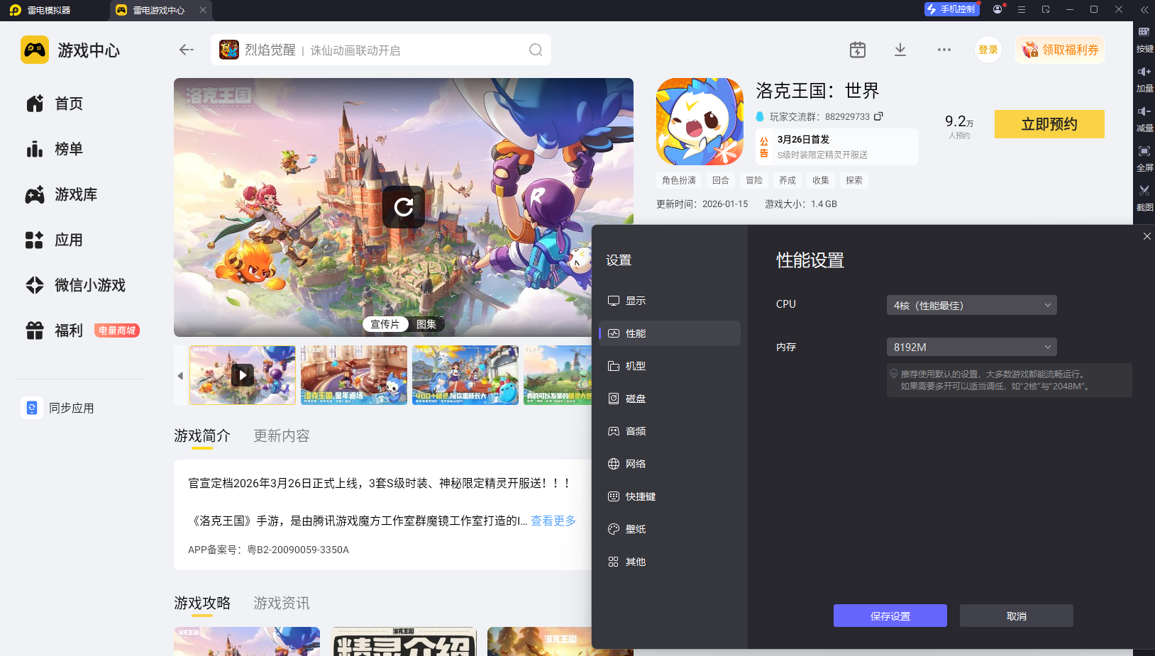This screenshot has height=656, width=1155.
Task: Click 立即预约 to pre-register
Action: tap(1049, 124)
